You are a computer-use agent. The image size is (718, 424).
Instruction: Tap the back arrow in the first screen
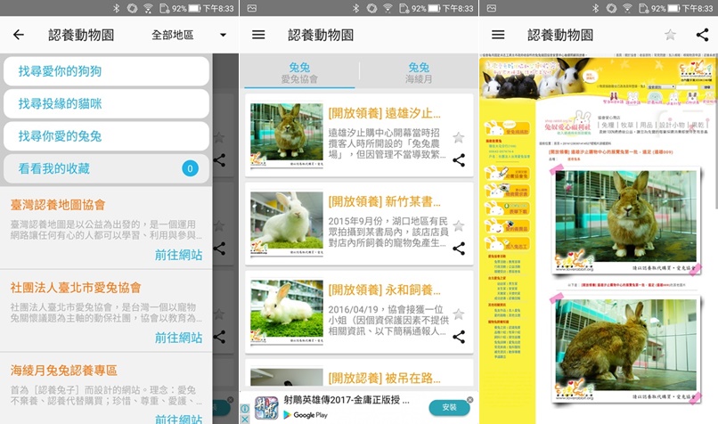point(19,35)
